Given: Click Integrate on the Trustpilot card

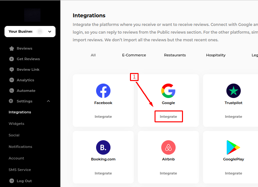Looking at the screenshot, I should (x=233, y=116).
